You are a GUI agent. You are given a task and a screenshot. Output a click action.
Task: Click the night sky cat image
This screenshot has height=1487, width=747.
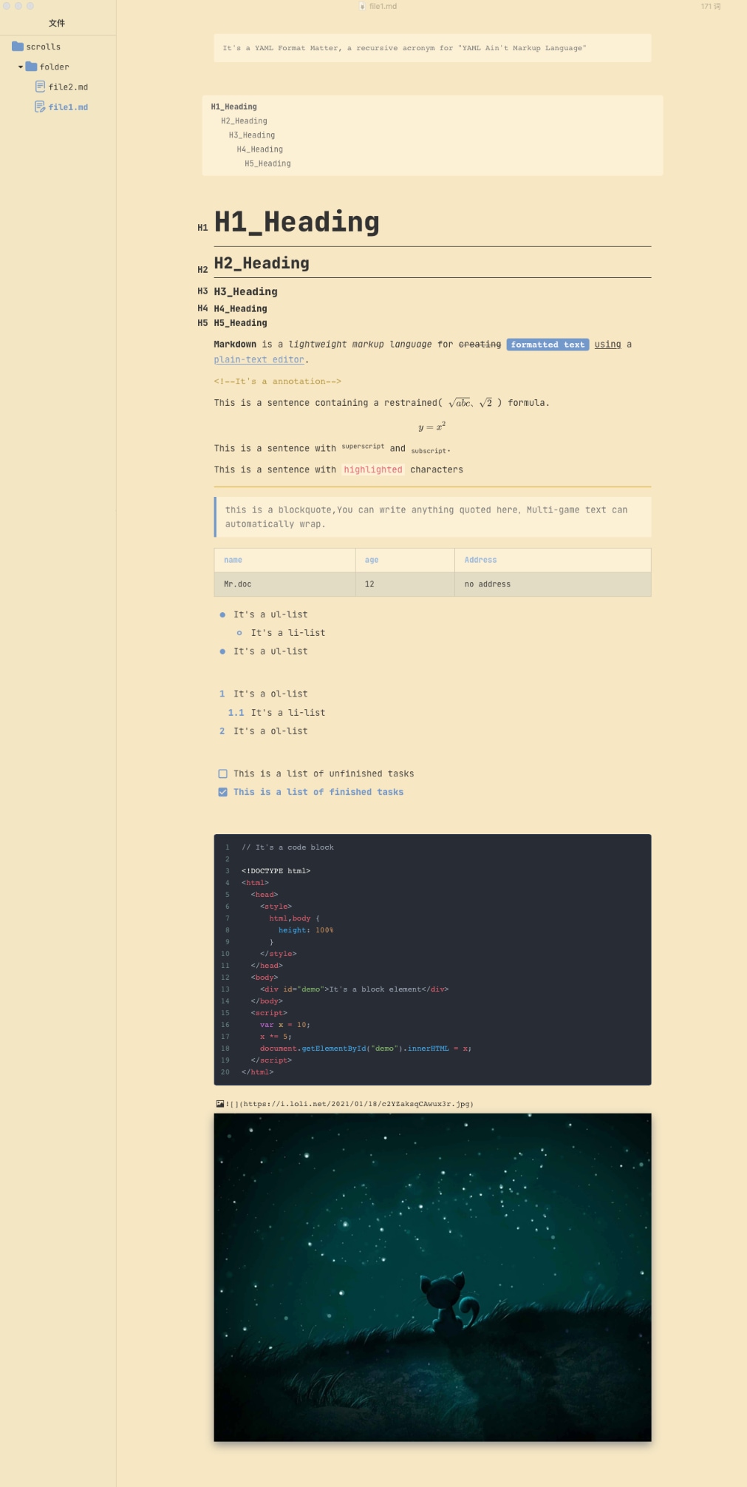432,1277
